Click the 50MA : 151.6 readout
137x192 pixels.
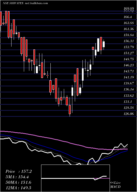[18, 182]
